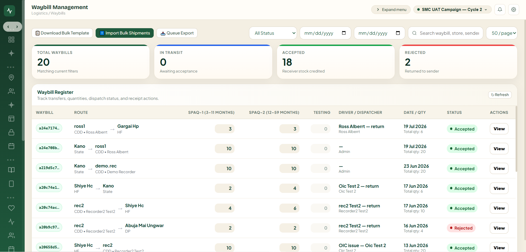Toggle the sidebar collapse arrows pill

point(13,27)
